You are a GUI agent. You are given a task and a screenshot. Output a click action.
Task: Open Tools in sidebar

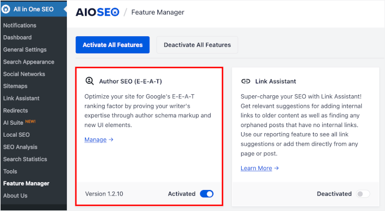10,171
